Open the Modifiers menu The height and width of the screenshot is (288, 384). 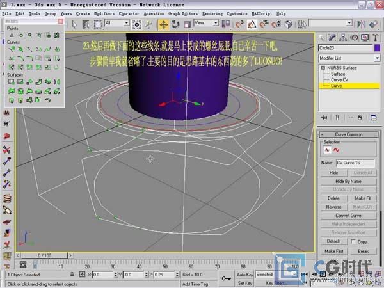click(104, 13)
